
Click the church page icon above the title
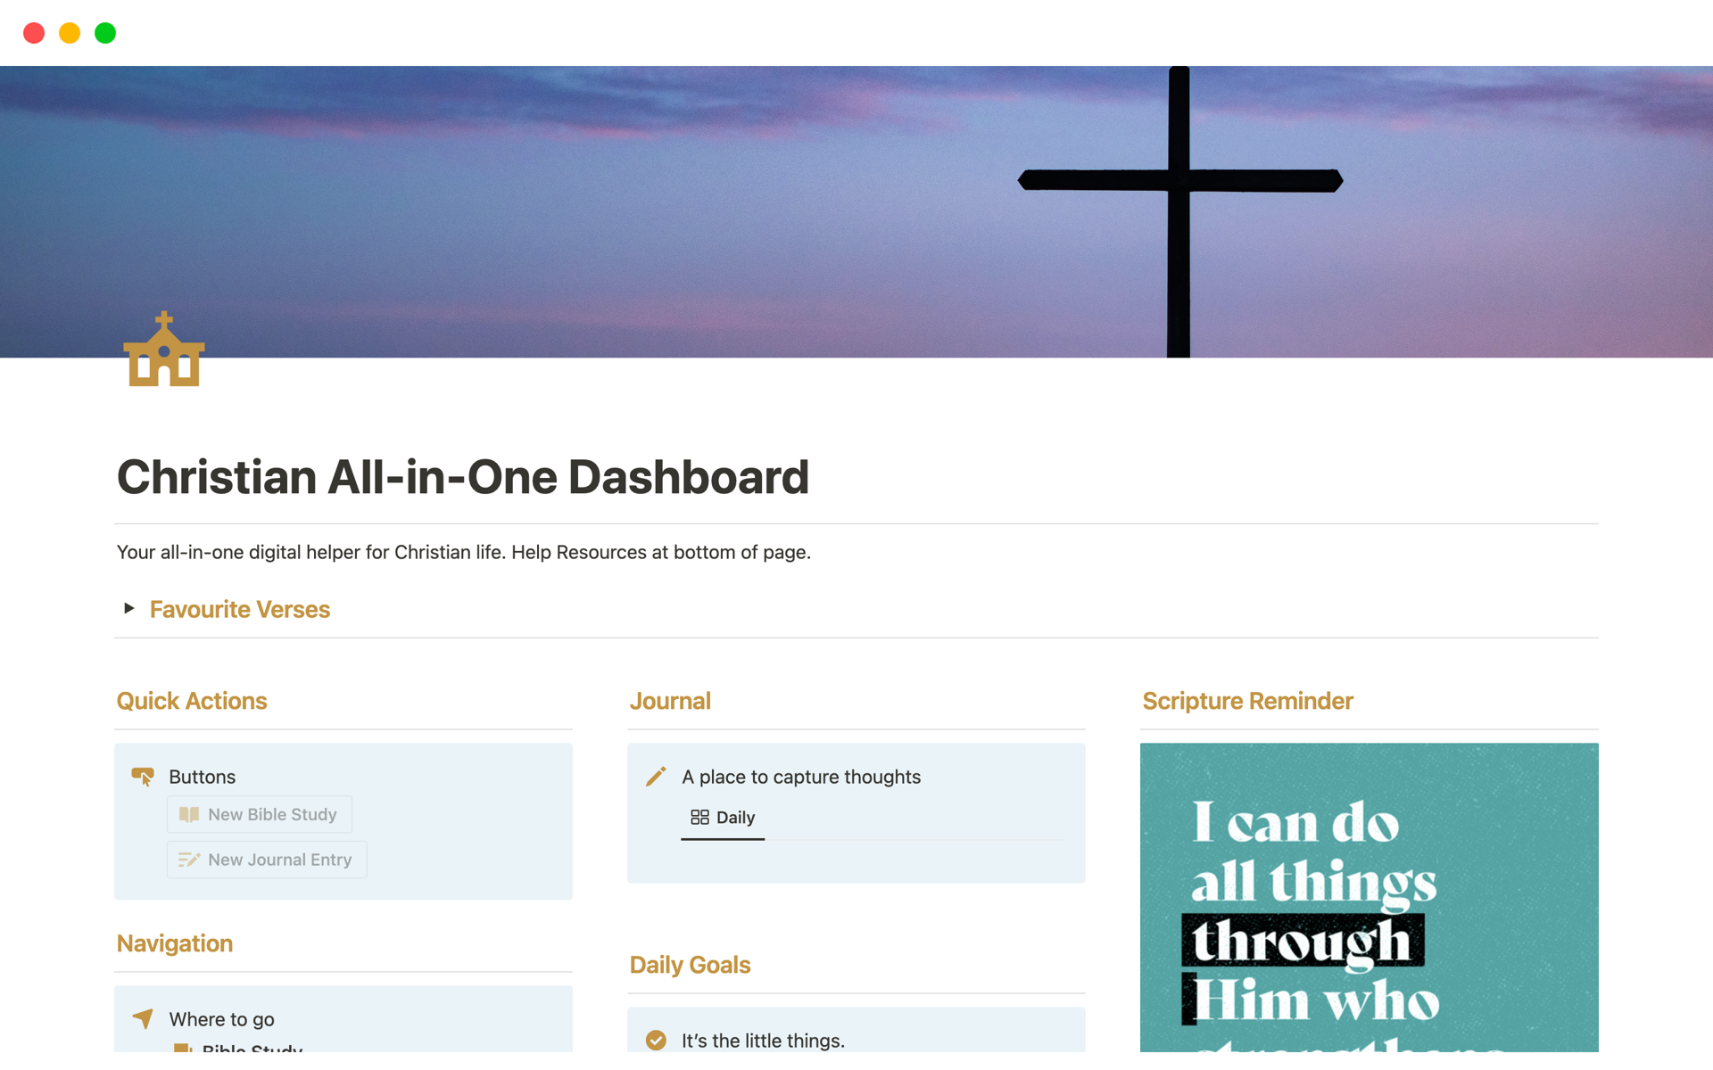tap(164, 354)
